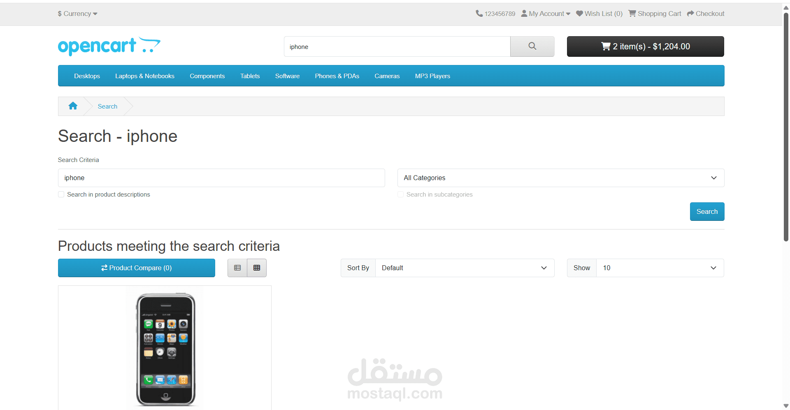Viewport: 790px width, 410px height.
Task: Open cart summary showing 2 item(s) - $1,204.00
Action: 645,46
